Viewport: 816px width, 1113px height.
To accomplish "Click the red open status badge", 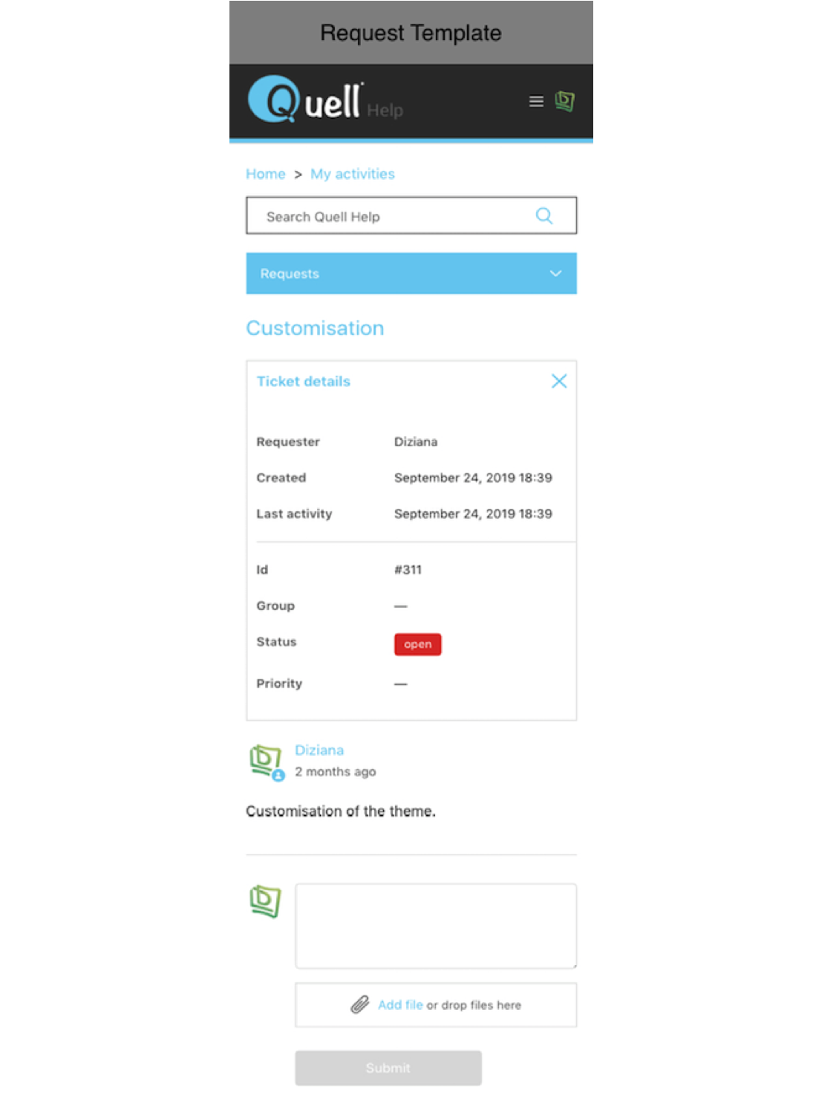I will tap(417, 644).
